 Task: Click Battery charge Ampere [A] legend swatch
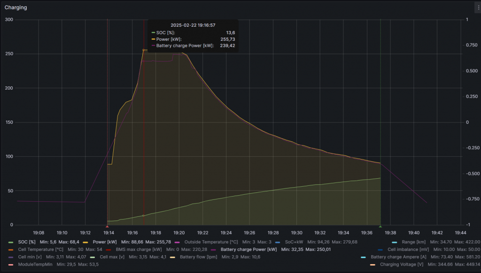[x=364, y=257]
